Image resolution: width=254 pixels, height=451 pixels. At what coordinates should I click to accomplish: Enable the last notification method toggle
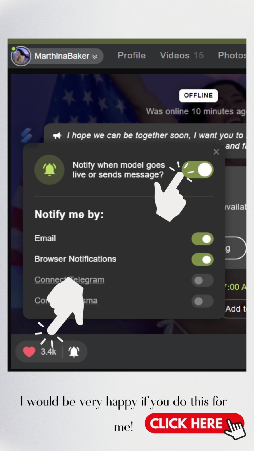click(202, 301)
